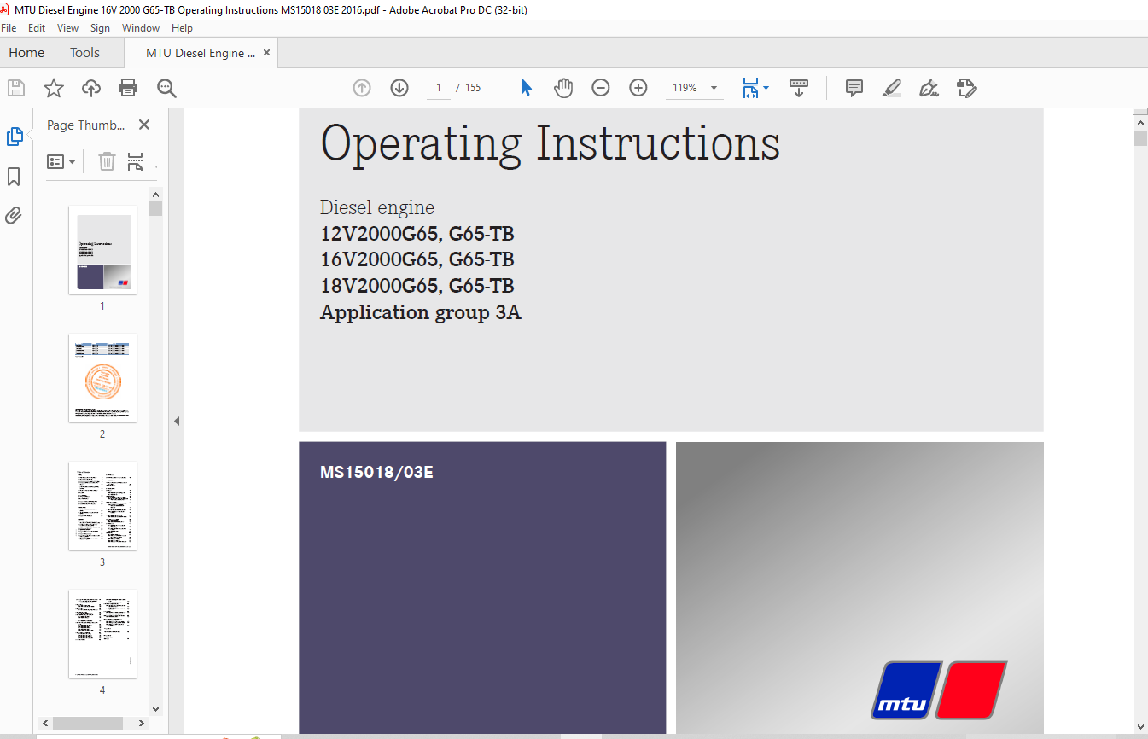Go to next page arrow
Screen dimensions: 1148x739
(399, 88)
